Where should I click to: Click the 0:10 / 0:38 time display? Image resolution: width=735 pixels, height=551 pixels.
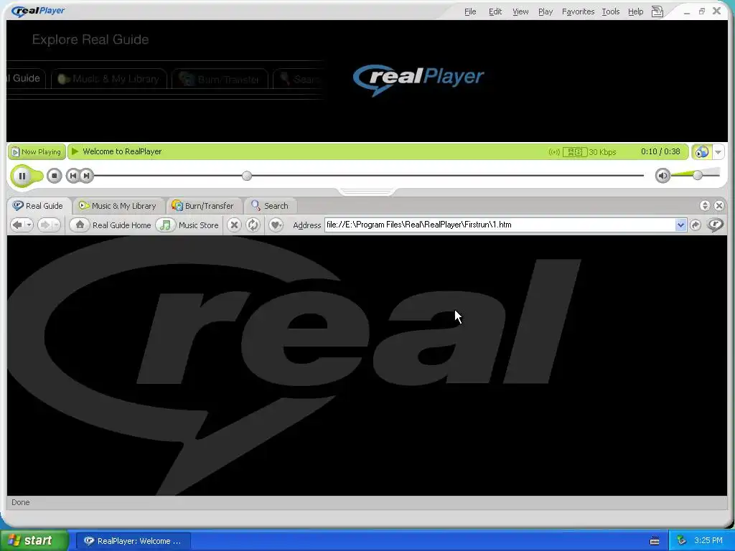pos(660,151)
